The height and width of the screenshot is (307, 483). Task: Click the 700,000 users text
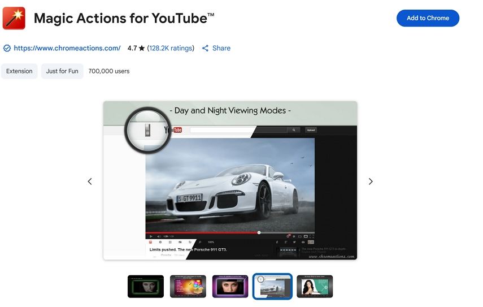point(108,71)
